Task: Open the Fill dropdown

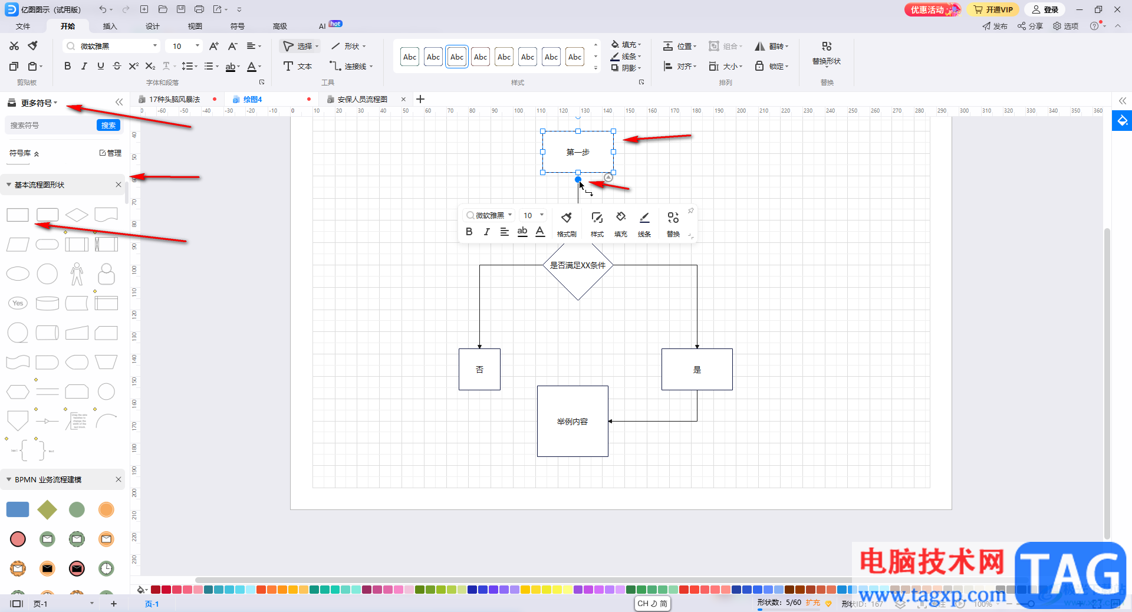Action: pyautogui.click(x=626, y=44)
